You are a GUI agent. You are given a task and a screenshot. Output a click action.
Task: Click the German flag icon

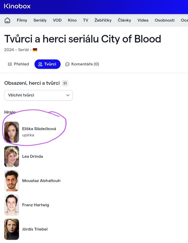pyautogui.click(x=35, y=50)
